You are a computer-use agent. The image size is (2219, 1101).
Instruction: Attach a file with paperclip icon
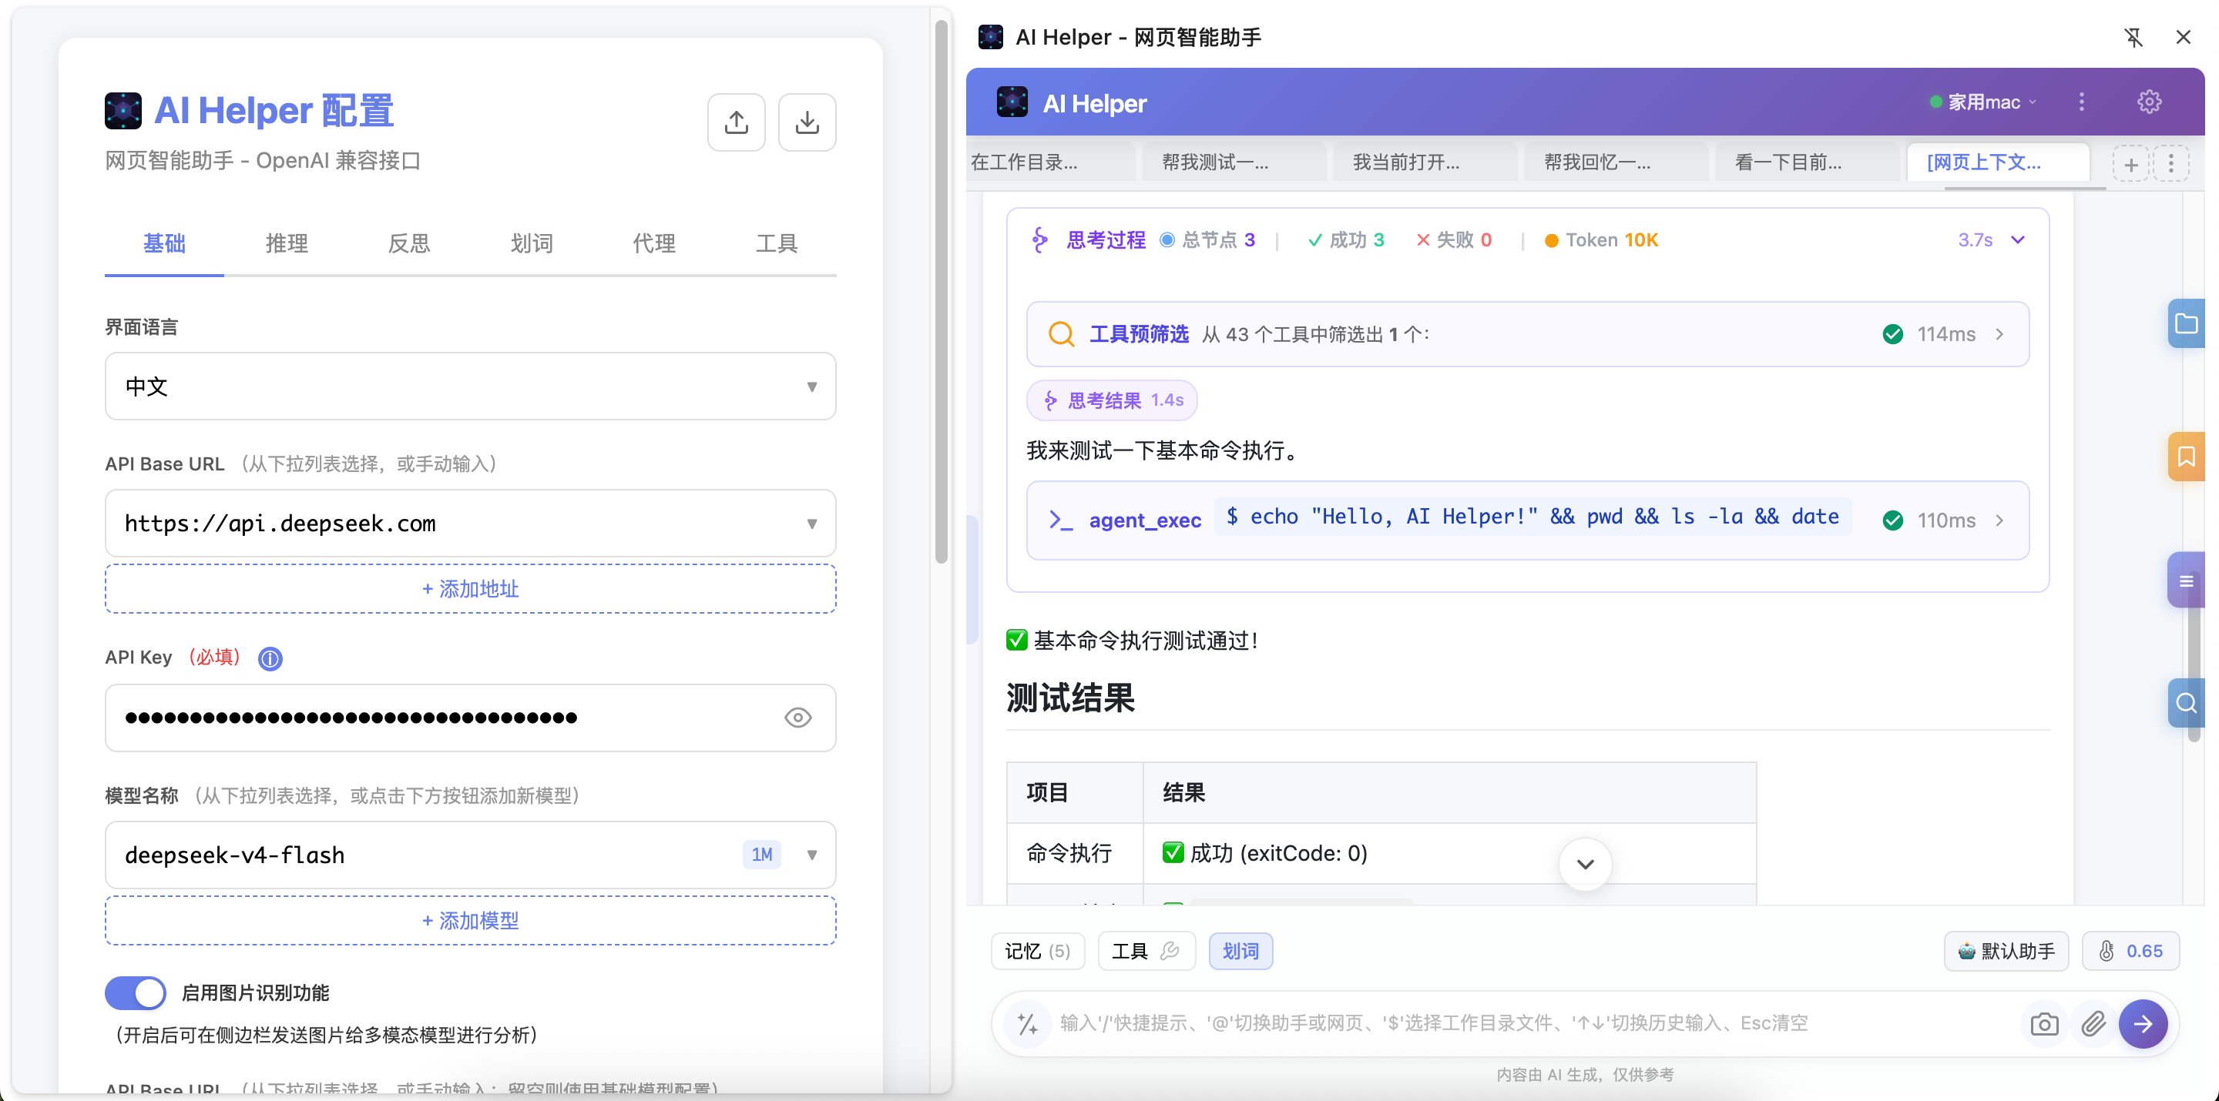[x=2093, y=1023]
